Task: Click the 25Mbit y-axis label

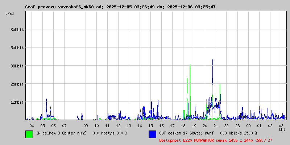Action: click(x=17, y=84)
